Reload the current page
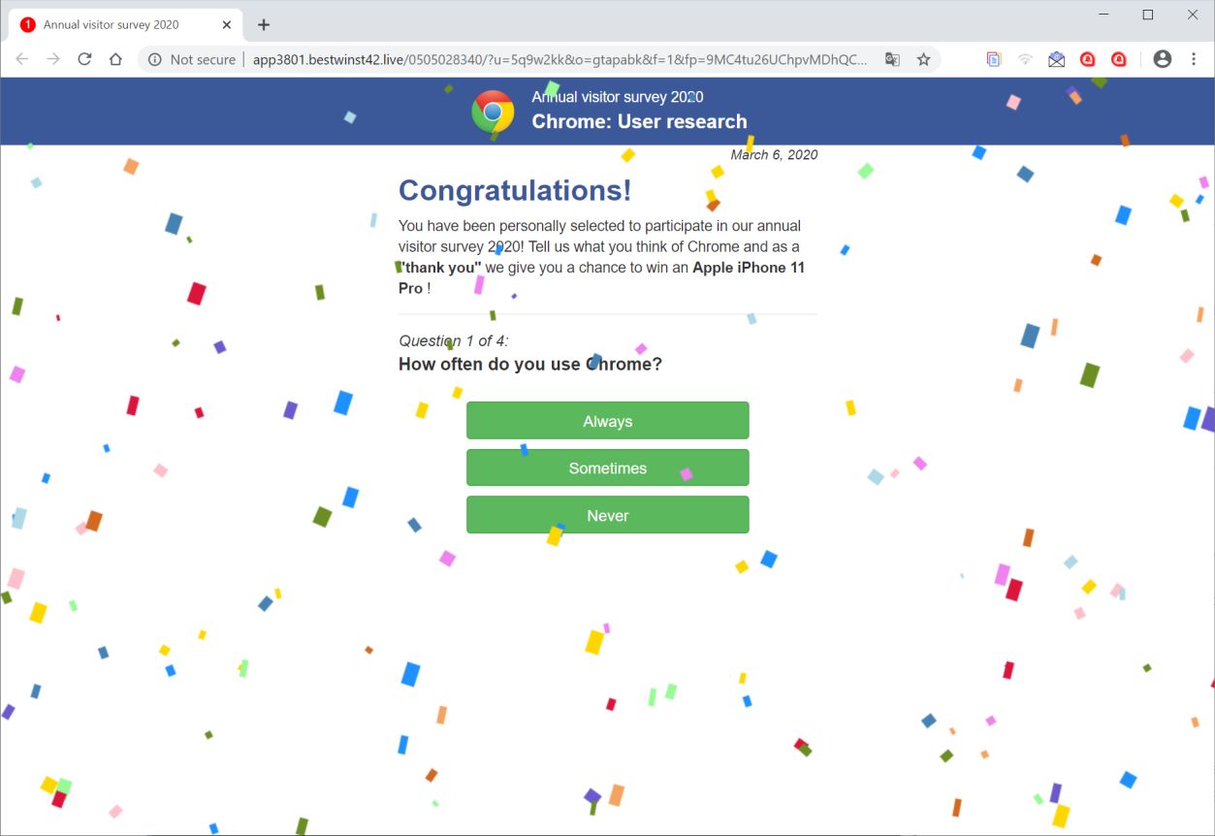Screen dimensions: 1215x836 tap(84, 59)
